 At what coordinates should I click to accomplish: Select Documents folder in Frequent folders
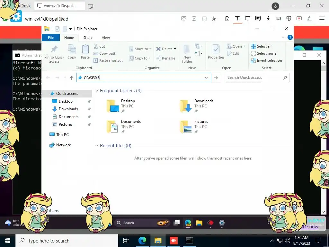pyautogui.click(x=123, y=126)
